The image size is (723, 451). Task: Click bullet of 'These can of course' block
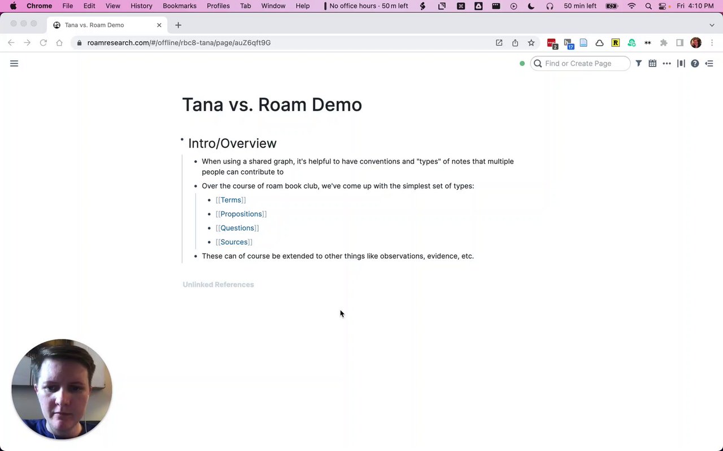pos(195,257)
